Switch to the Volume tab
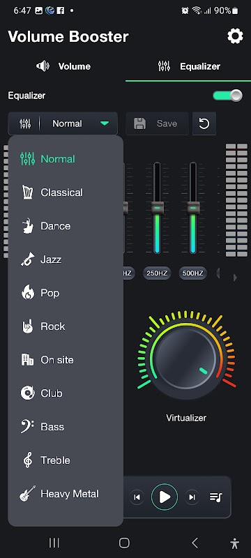Viewport: 251px width, 558px height. (x=63, y=66)
